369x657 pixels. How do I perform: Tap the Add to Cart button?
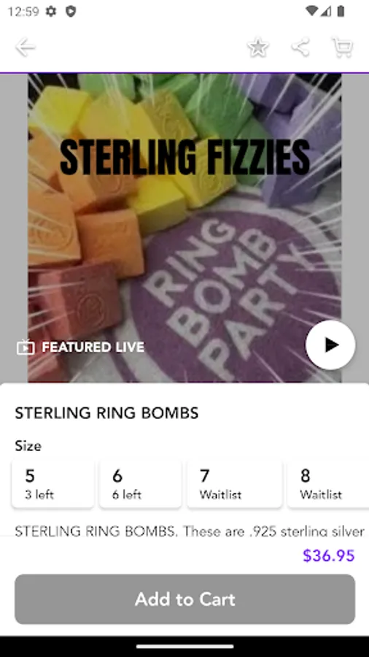point(185,599)
